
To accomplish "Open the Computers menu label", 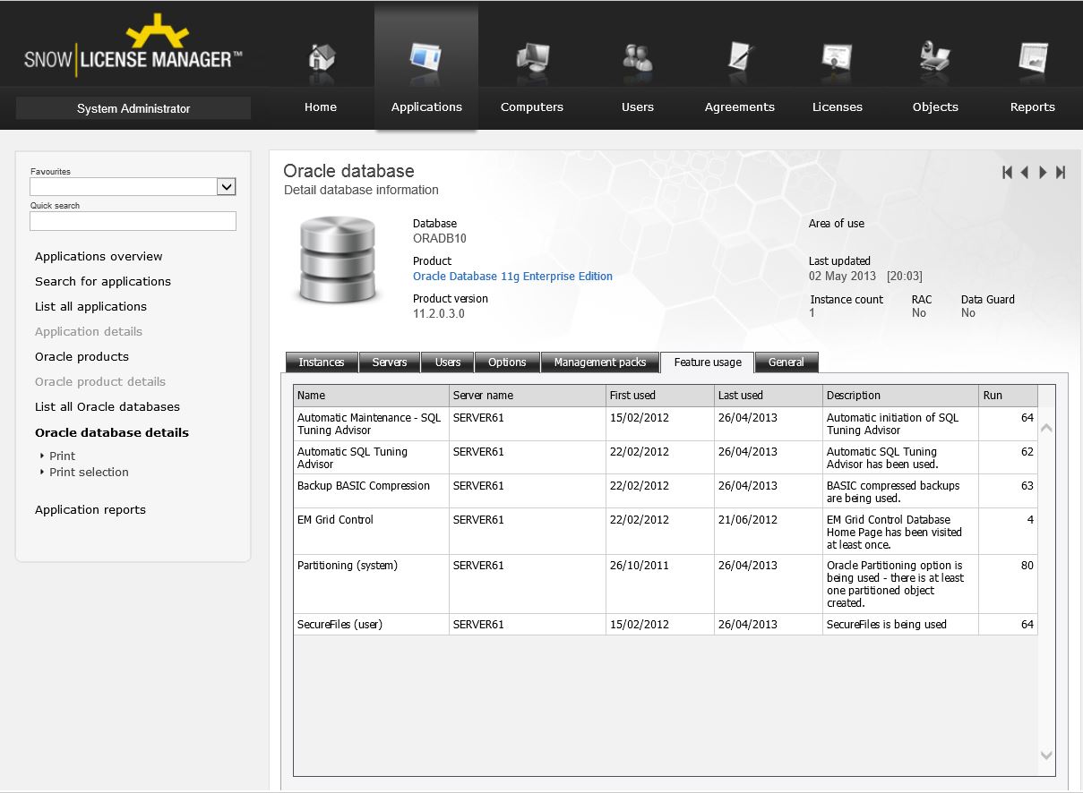I will (532, 107).
